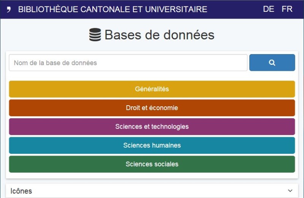Screen dimensions: 304x198
Task: Show the Sciences sociales databases
Action: [152, 164]
